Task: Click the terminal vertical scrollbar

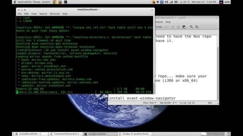Action: pyautogui.click(x=154, y=55)
